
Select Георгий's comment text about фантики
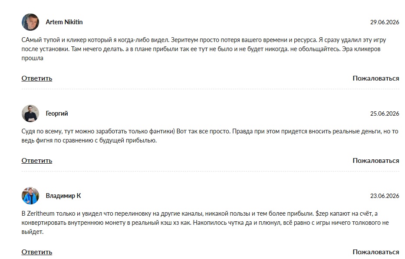tap(210, 136)
